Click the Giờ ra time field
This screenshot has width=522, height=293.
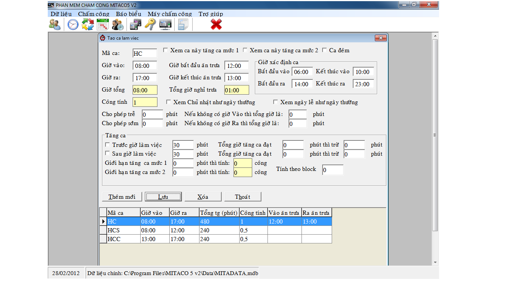(x=145, y=78)
